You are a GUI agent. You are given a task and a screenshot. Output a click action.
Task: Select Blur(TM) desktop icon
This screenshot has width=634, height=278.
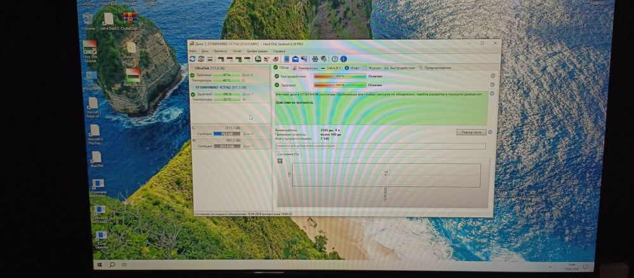(x=96, y=160)
